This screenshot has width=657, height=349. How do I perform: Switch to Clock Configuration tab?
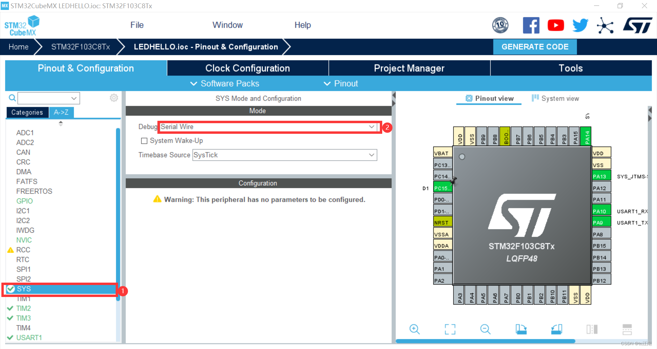[x=248, y=68]
